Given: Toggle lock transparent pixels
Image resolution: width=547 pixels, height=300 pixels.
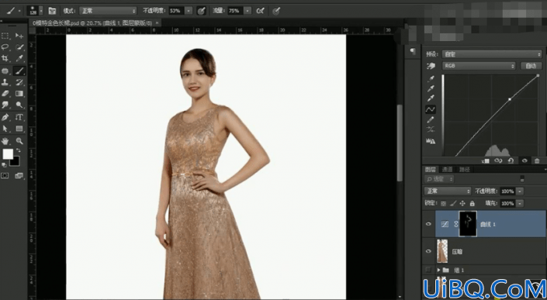Looking at the screenshot, I should tap(443, 203).
